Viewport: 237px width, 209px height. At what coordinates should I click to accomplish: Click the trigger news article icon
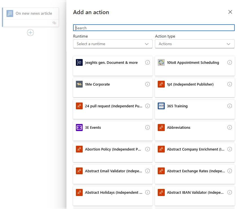tap(10, 14)
